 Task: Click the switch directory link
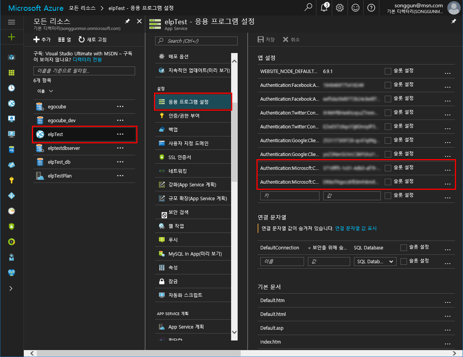coord(88,60)
